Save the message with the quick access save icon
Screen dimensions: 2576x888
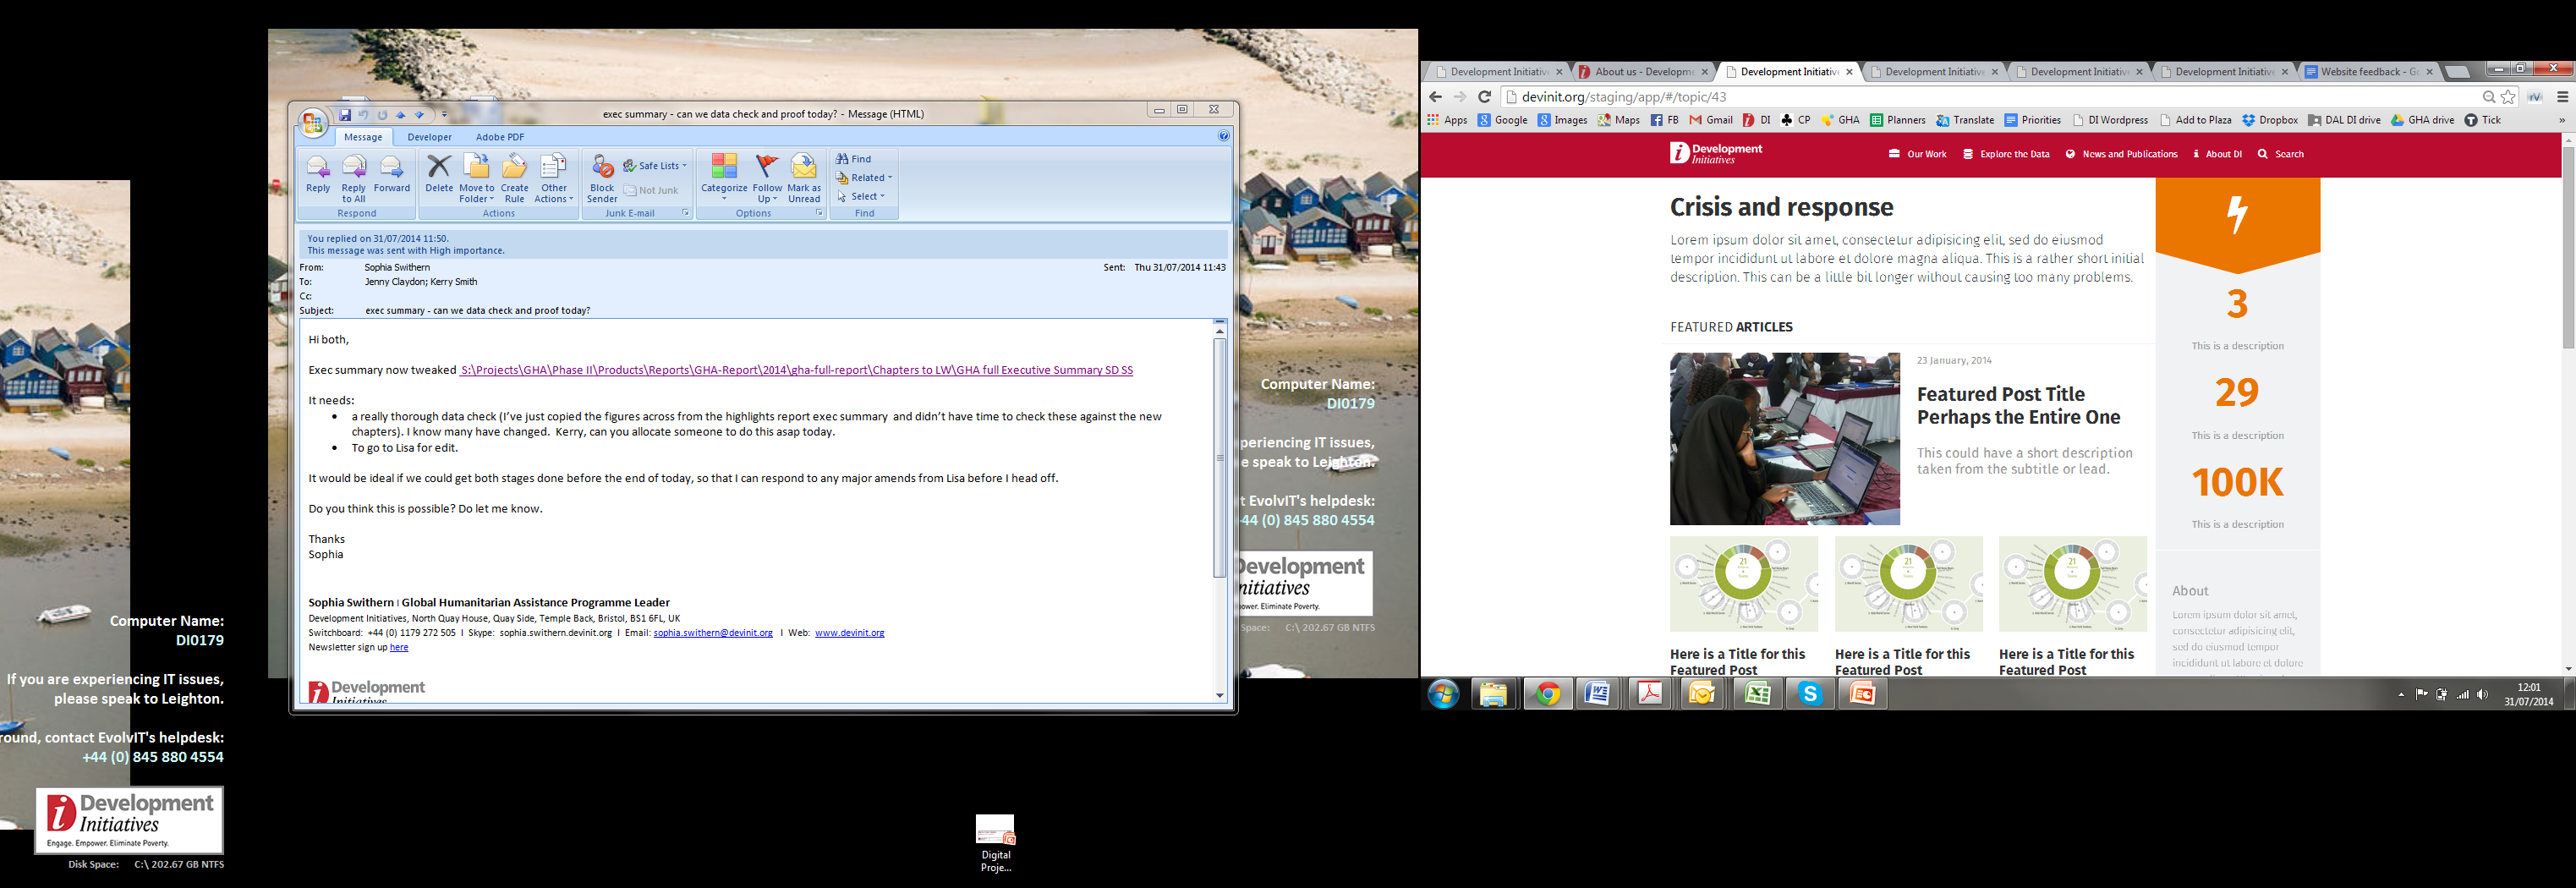click(345, 115)
